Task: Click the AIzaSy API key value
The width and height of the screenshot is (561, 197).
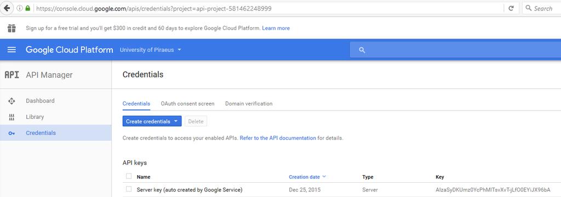Action: click(x=493, y=190)
